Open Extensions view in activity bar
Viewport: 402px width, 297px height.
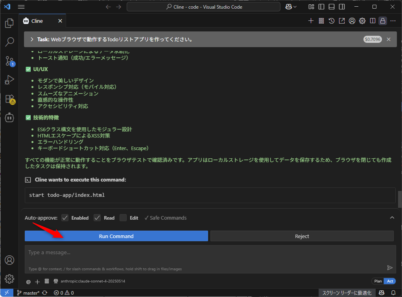pyautogui.click(x=9, y=99)
